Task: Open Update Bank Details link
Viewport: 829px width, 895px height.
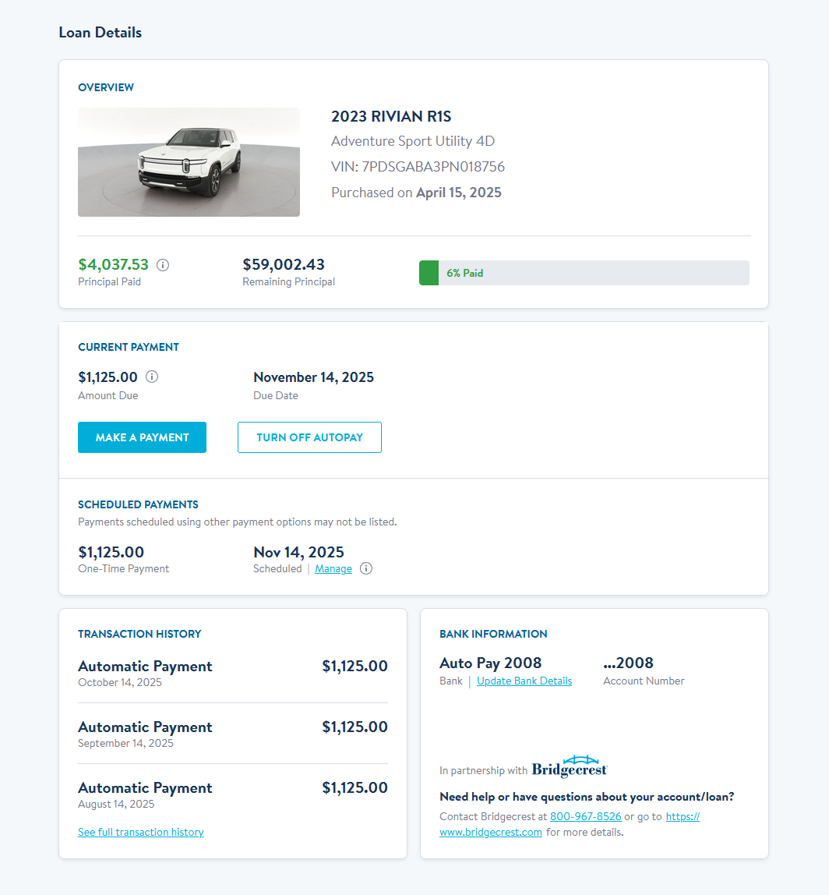Action: [x=524, y=681]
